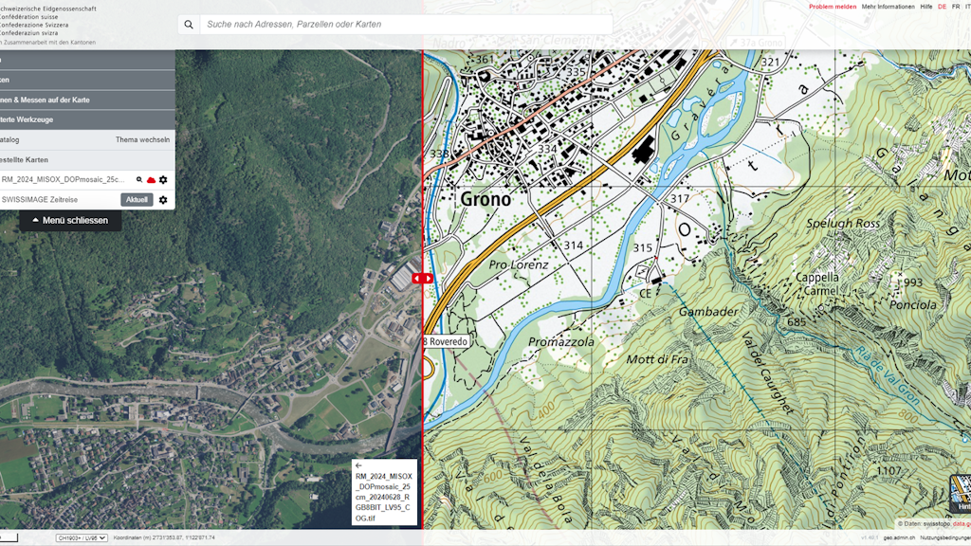Click the red compare slider arrows handle
971x546 pixels.
pyautogui.click(x=423, y=279)
